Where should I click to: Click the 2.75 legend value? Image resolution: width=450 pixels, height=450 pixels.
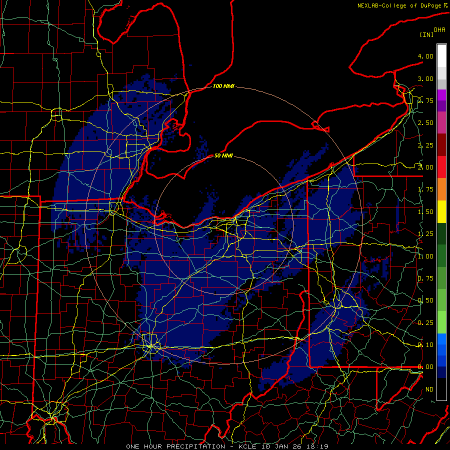425,100
